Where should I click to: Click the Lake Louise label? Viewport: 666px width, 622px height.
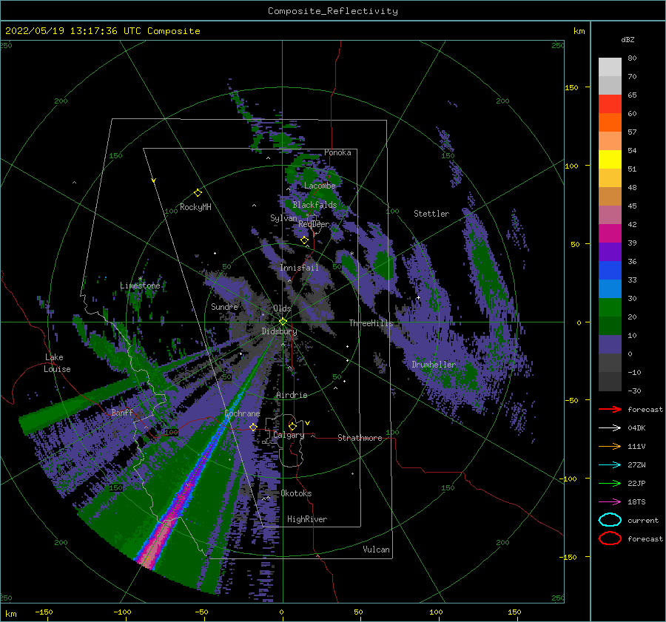57,363
